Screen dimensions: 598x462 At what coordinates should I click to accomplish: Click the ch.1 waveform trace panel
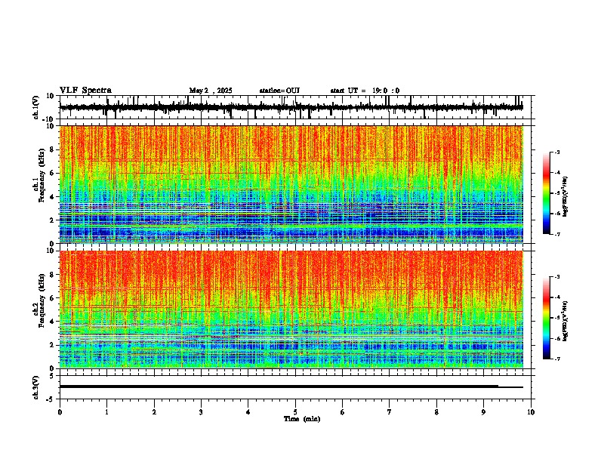click(295, 107)
